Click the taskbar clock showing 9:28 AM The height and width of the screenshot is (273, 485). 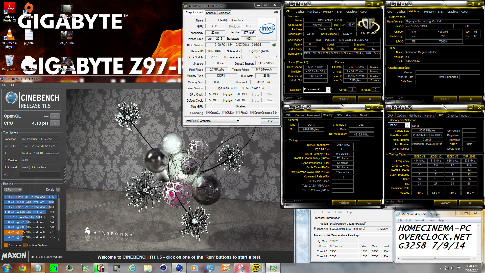pos(472,268)
